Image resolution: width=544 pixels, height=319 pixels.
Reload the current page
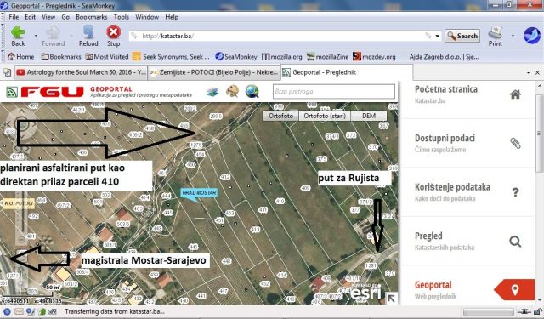coord(88,36)
